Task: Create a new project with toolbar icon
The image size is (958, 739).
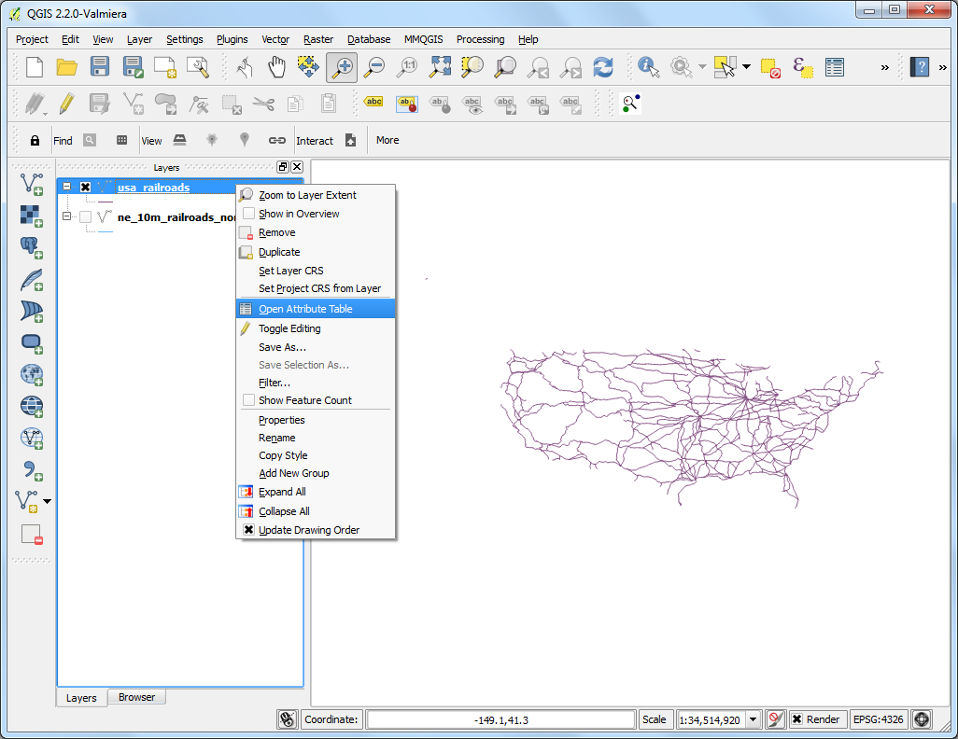Action: point(35,67)
